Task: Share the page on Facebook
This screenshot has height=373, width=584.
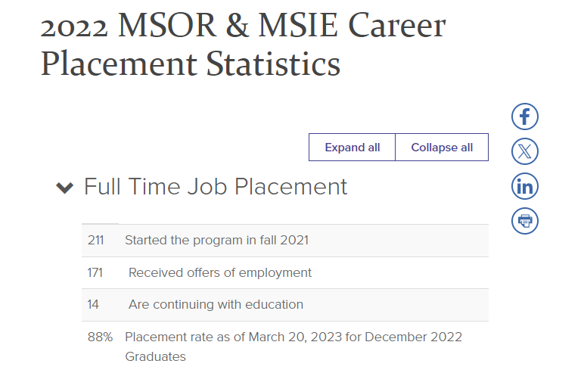Action: point(525,117)
